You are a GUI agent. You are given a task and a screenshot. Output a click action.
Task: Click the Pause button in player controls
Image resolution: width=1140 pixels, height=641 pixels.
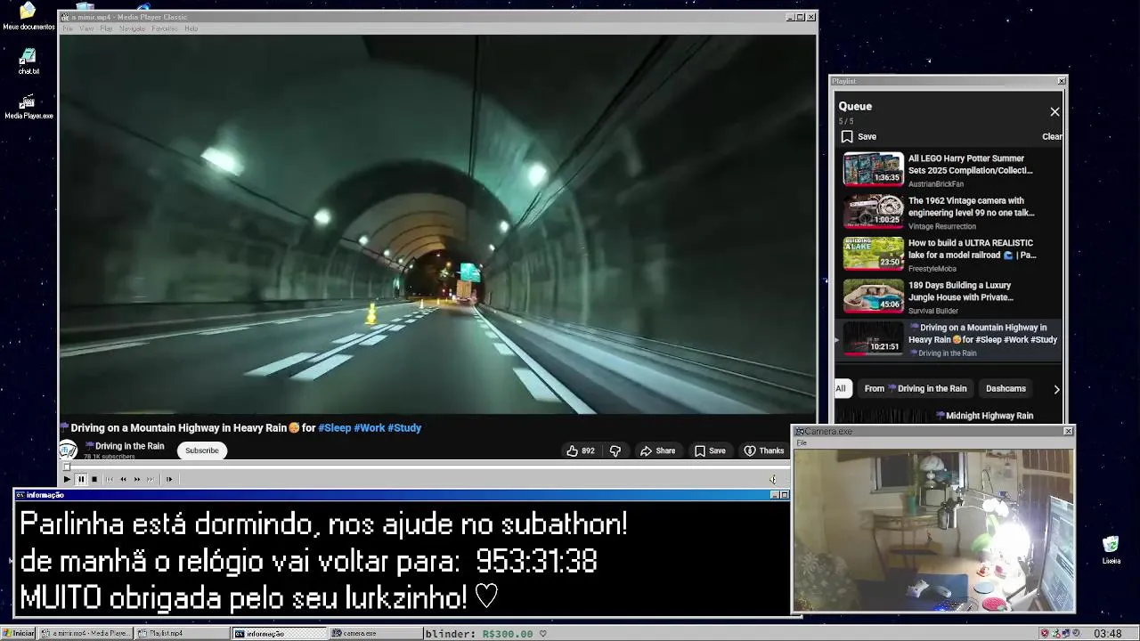coord(80,479)
